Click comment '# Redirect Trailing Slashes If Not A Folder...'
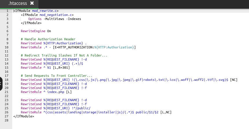Image resolution: width=249 pixels, height=129 pixels. pos(64,55)
